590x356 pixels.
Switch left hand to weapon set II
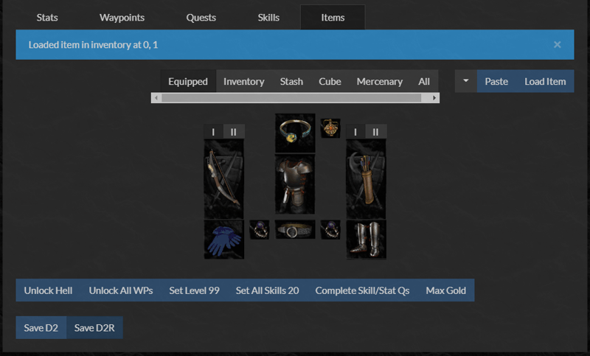coord(234,132)
